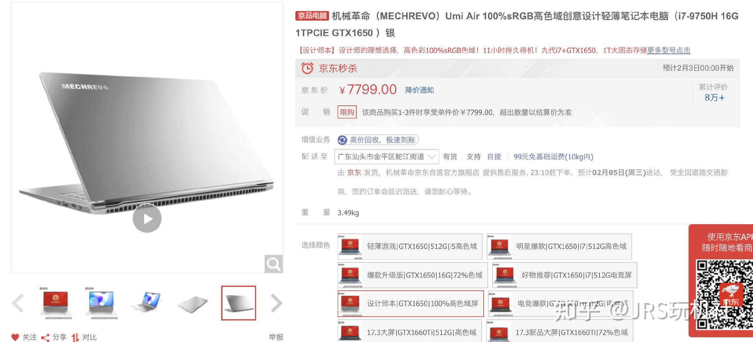The width and height of the screenshot is (753, 342).
Task: Click the 自提 pickup link
Action: 494,157
